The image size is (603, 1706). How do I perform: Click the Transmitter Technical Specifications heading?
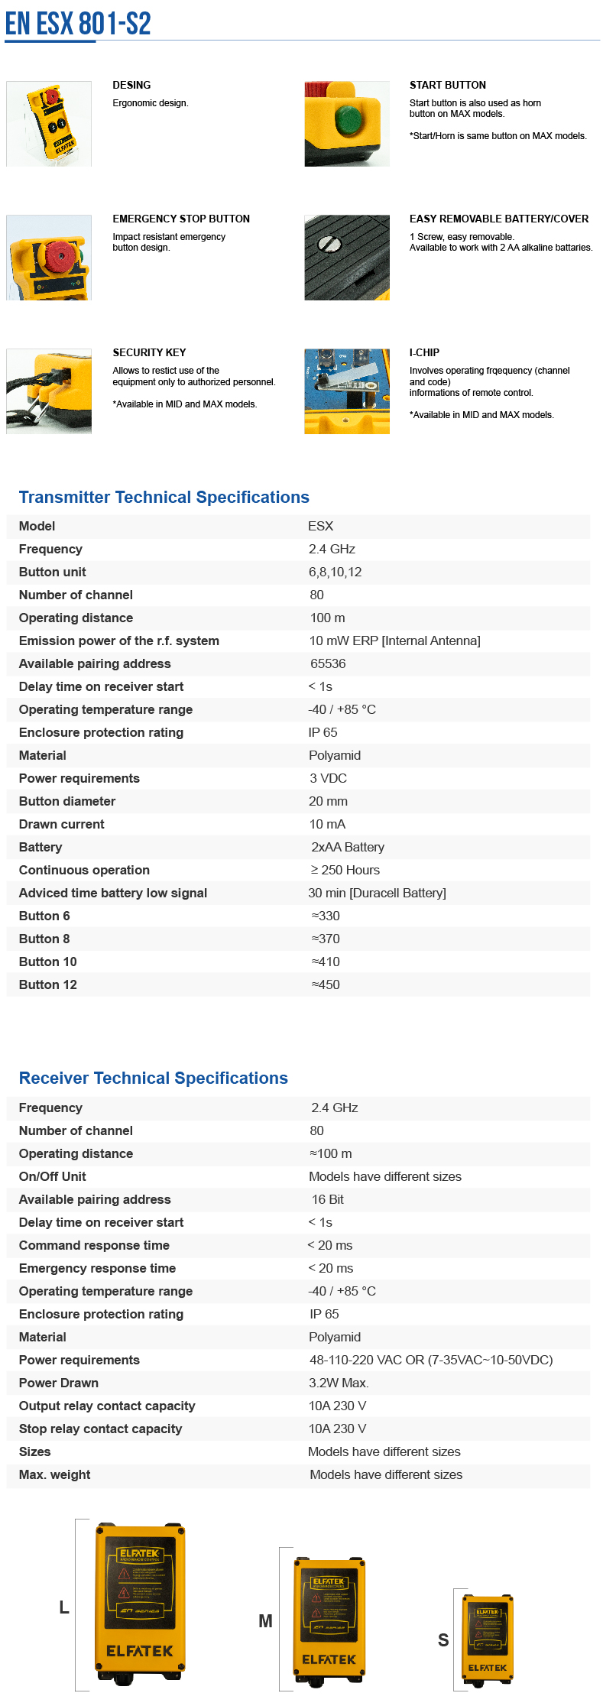(164, 498)
